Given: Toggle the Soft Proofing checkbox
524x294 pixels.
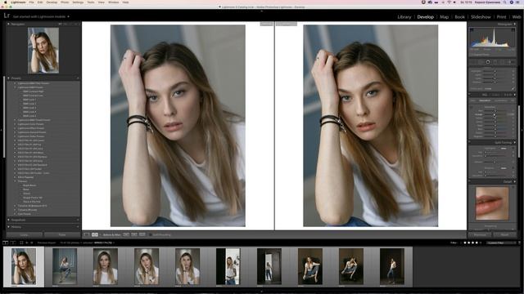Looking at the screenshot, I should 151,234.
